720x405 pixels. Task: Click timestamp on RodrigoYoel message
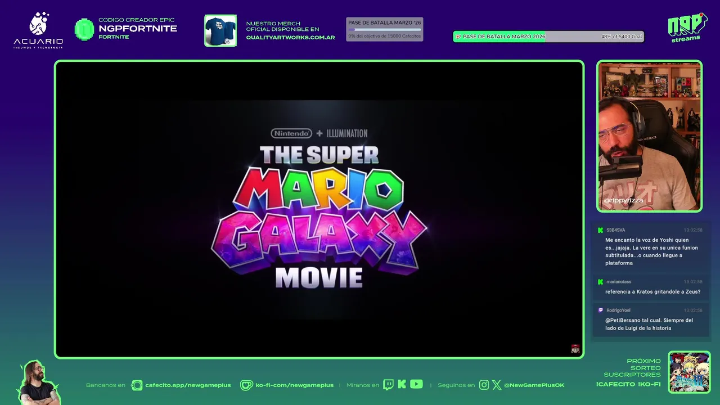point(693,310)
